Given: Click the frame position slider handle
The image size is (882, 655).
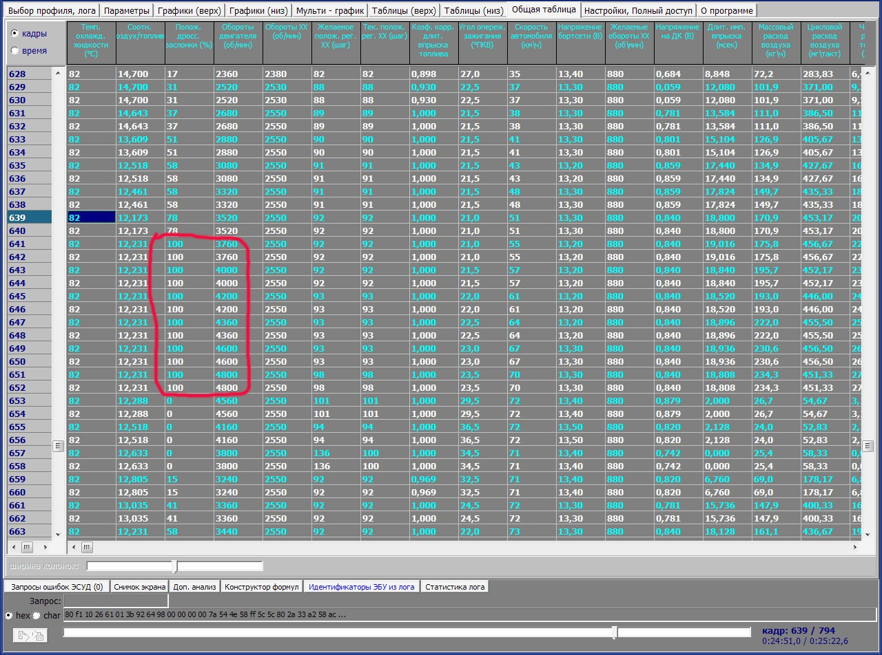Looking at the screenshot, I should tap(615, 632).
